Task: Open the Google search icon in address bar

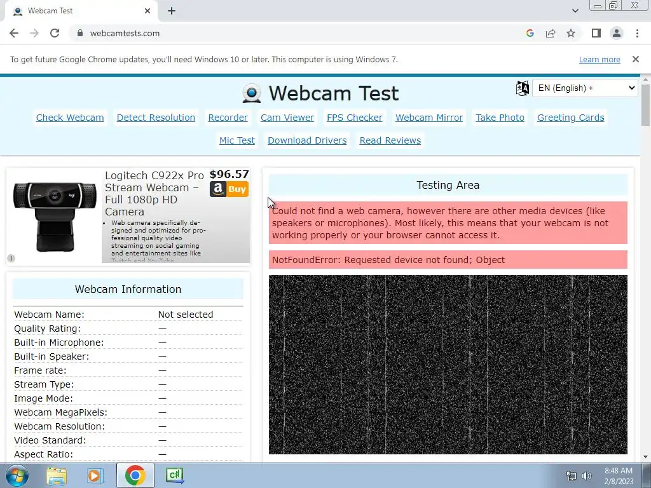Action: 530,33
